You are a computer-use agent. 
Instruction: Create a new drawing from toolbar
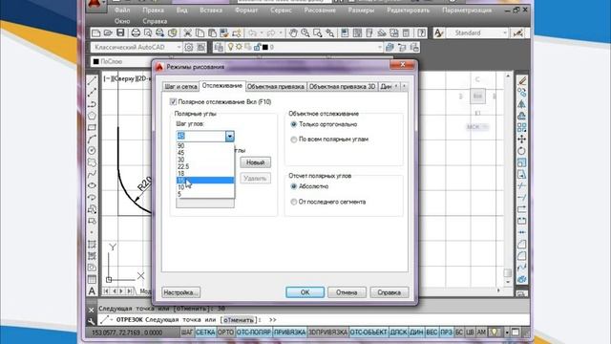coord(95,33)
